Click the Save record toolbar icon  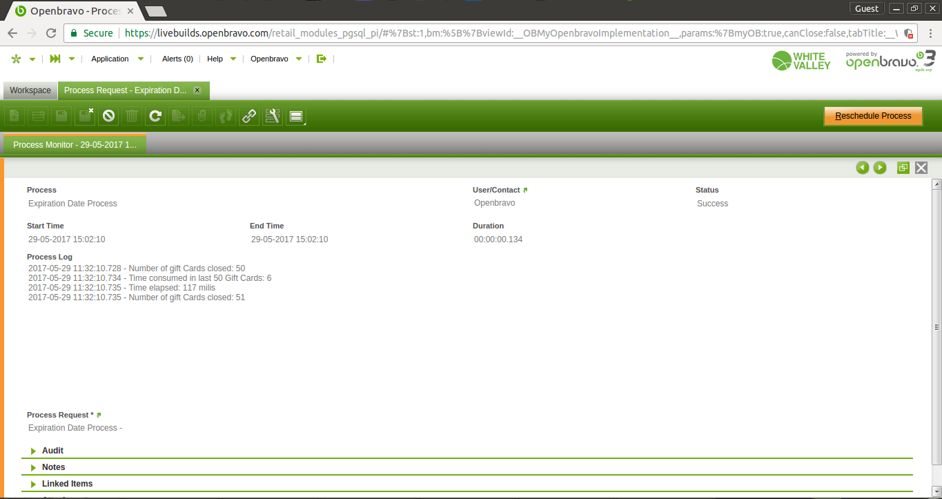click(61, 116)
